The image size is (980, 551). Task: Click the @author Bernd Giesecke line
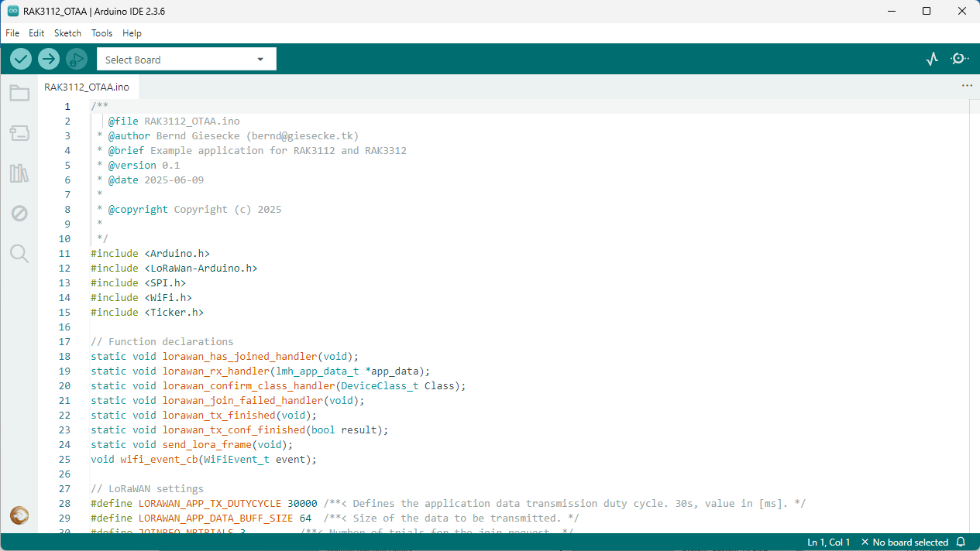click(x=228, y=136)
